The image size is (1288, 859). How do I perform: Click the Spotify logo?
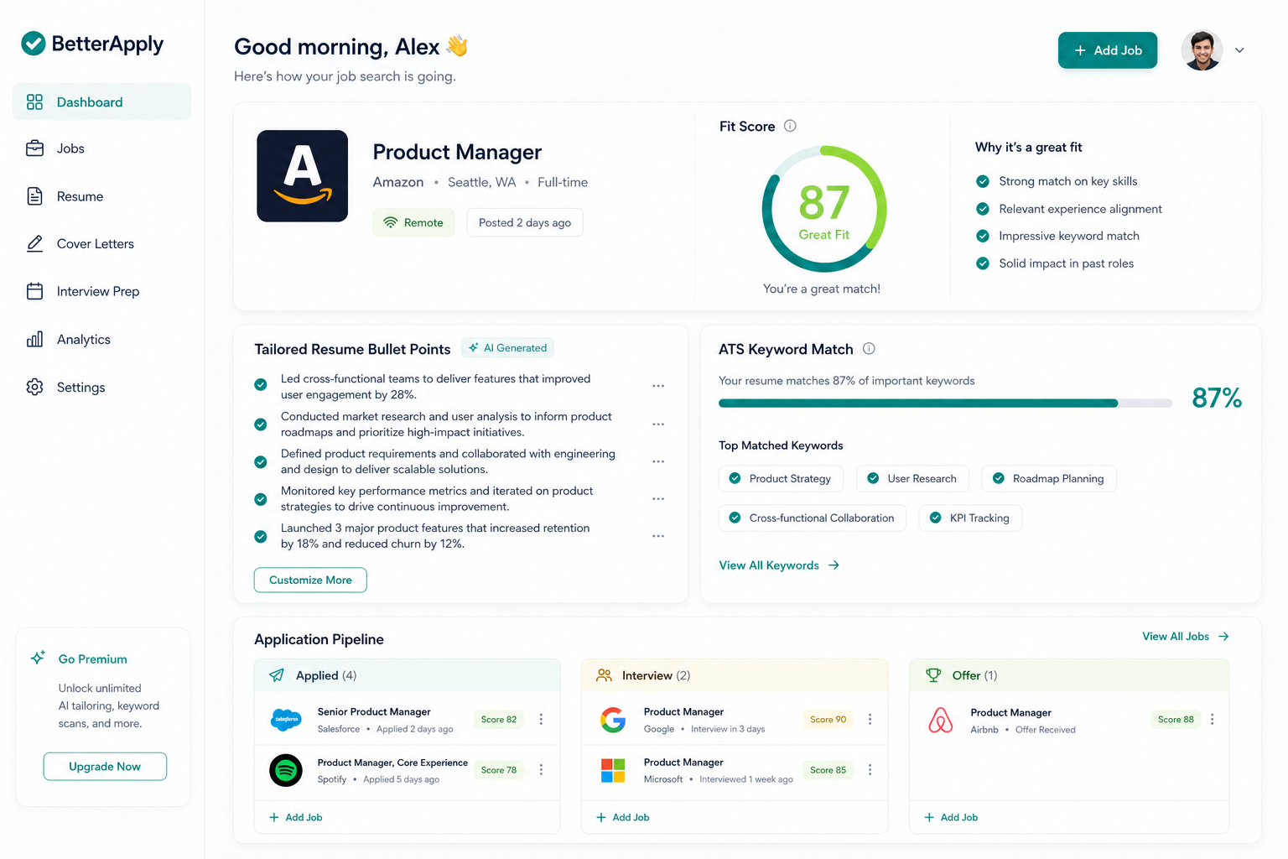tap(286, 770)
